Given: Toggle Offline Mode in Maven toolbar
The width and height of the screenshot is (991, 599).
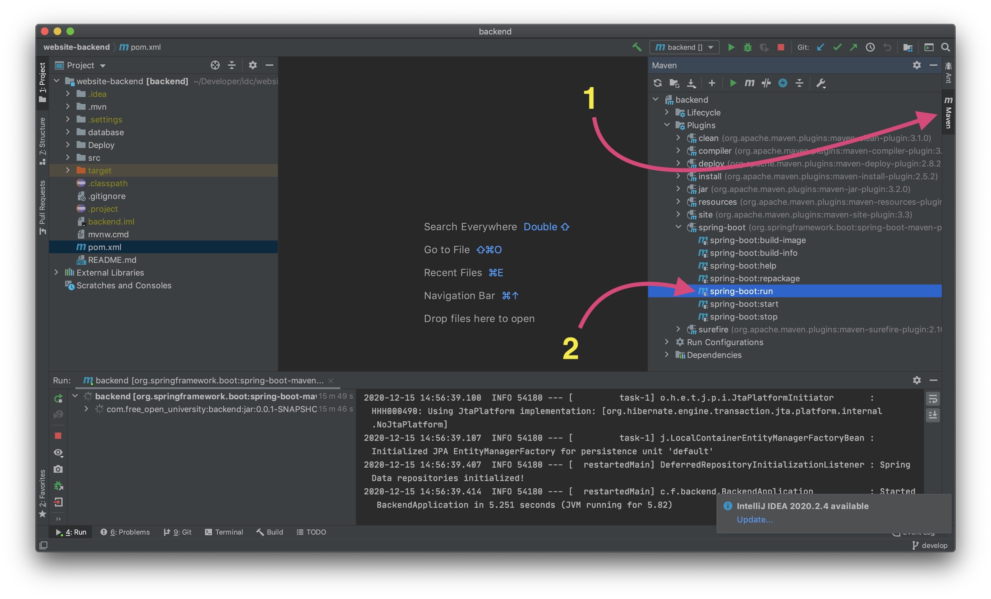Looking at the screenshot, I should (766, 83).
